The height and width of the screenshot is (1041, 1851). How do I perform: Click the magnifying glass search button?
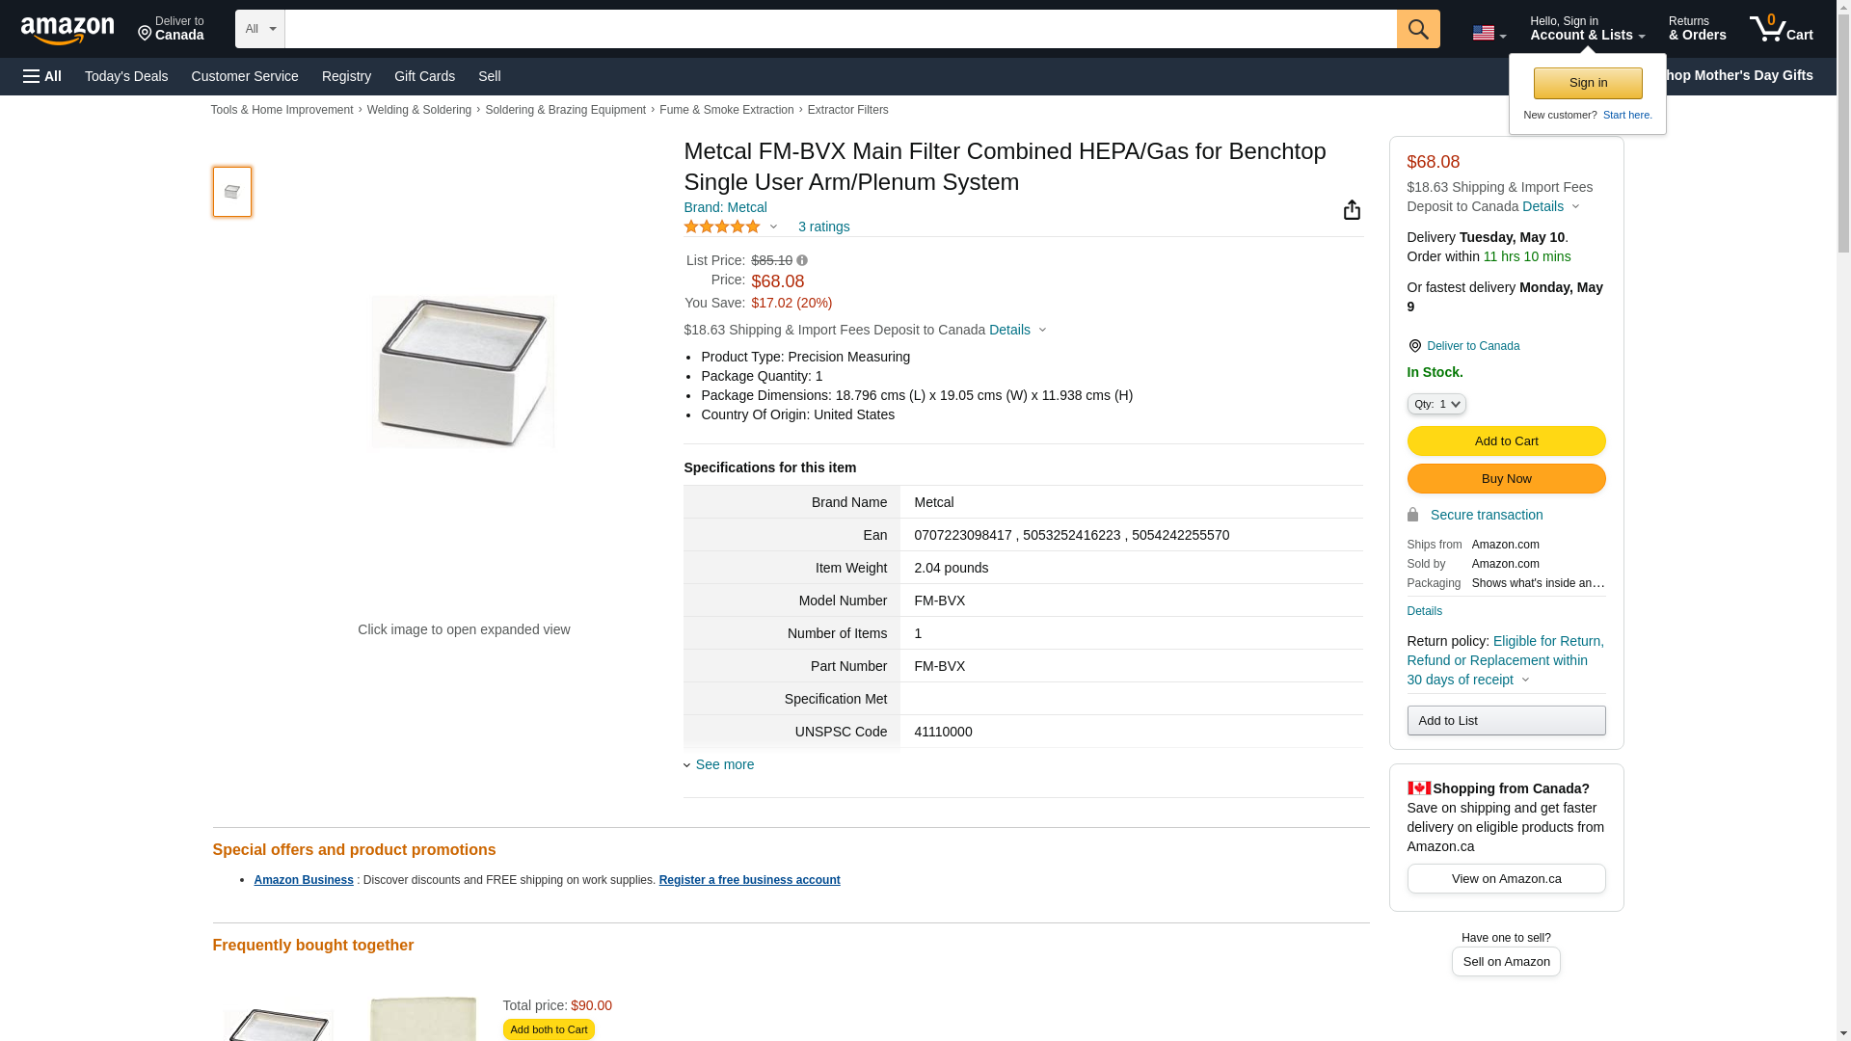click(x=1417, y=29)
